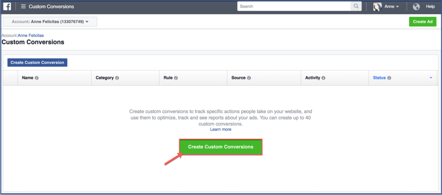Screen dimensions: 442x195
Task: Open the Help menu
Action: (430, 6)
